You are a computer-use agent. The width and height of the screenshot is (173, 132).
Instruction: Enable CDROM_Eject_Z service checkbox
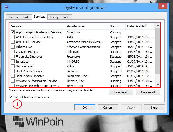coord(13,51)
